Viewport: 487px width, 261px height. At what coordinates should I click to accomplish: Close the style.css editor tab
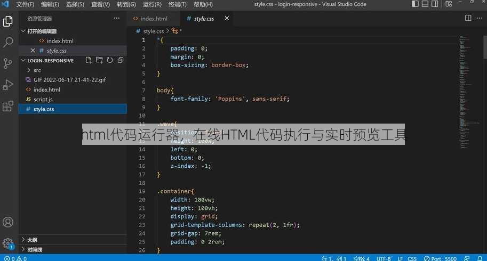coord(227,18)
